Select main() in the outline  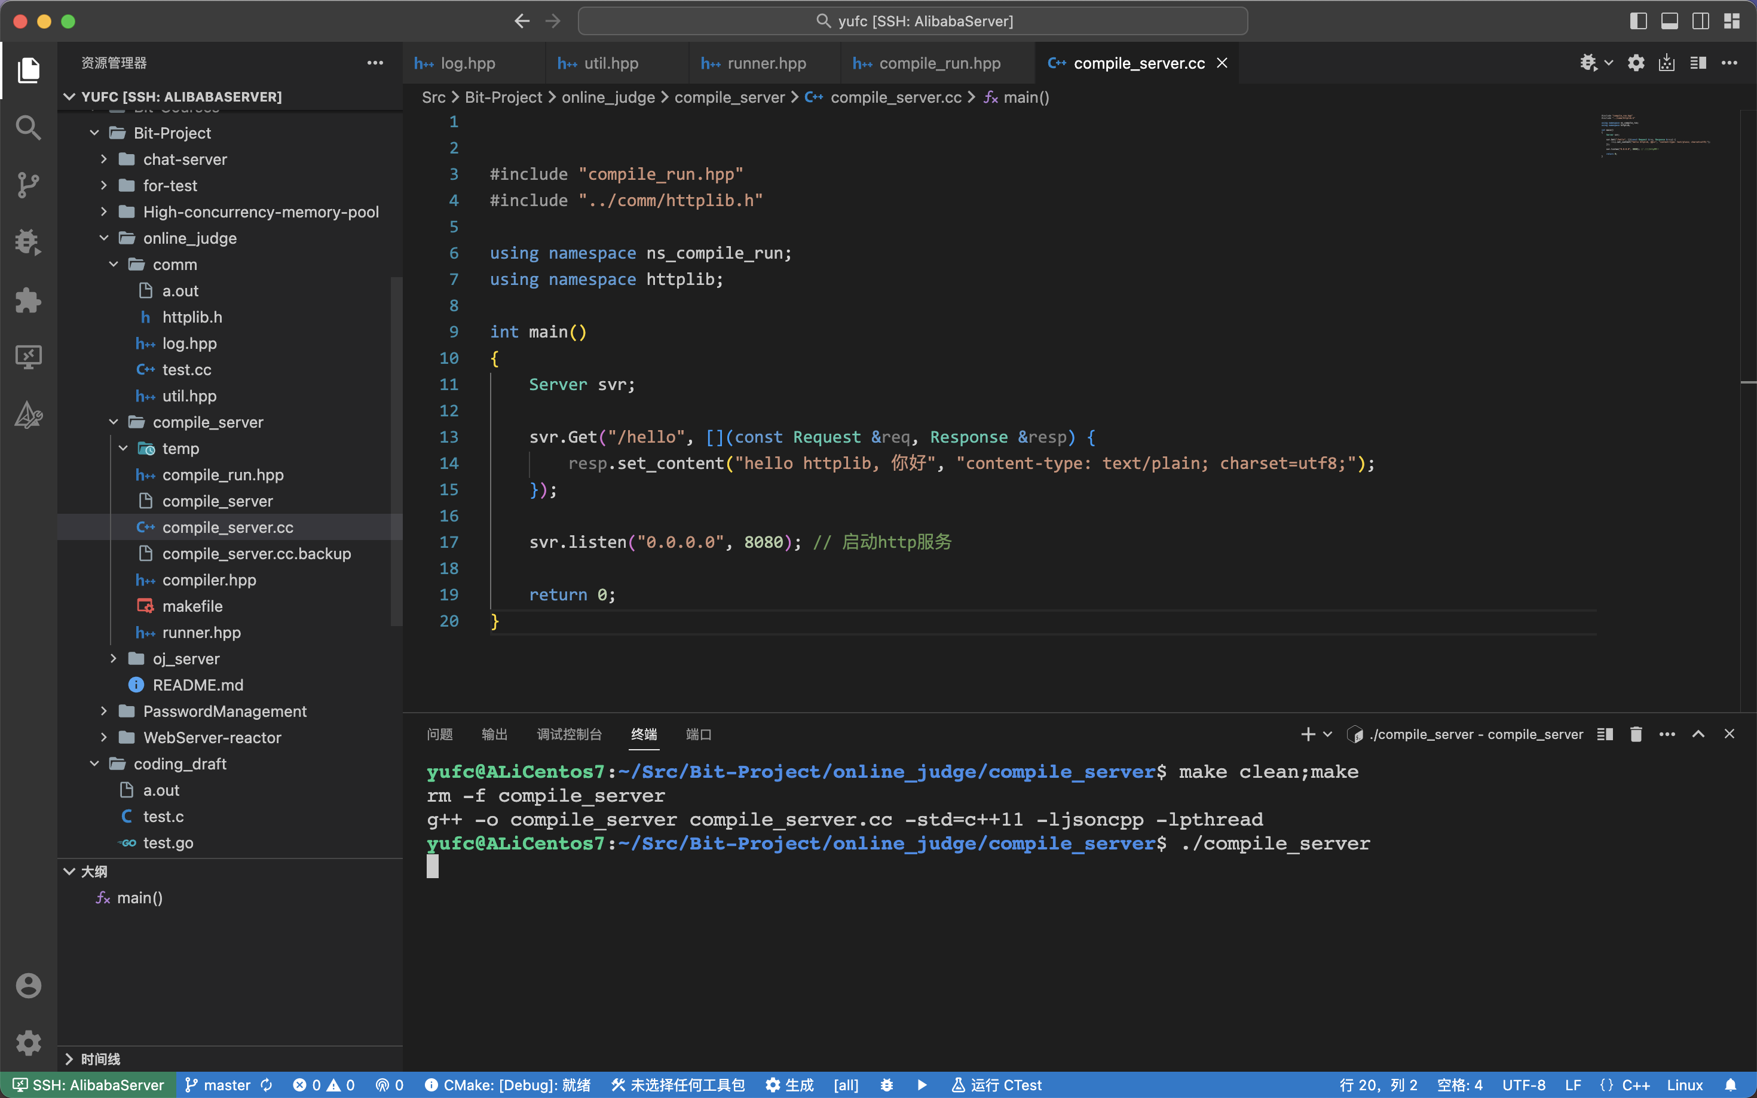click(139, 897)
